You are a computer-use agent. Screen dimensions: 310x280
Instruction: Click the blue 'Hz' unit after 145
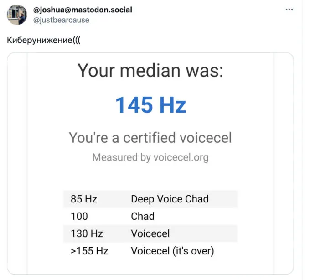coord(172,104)
